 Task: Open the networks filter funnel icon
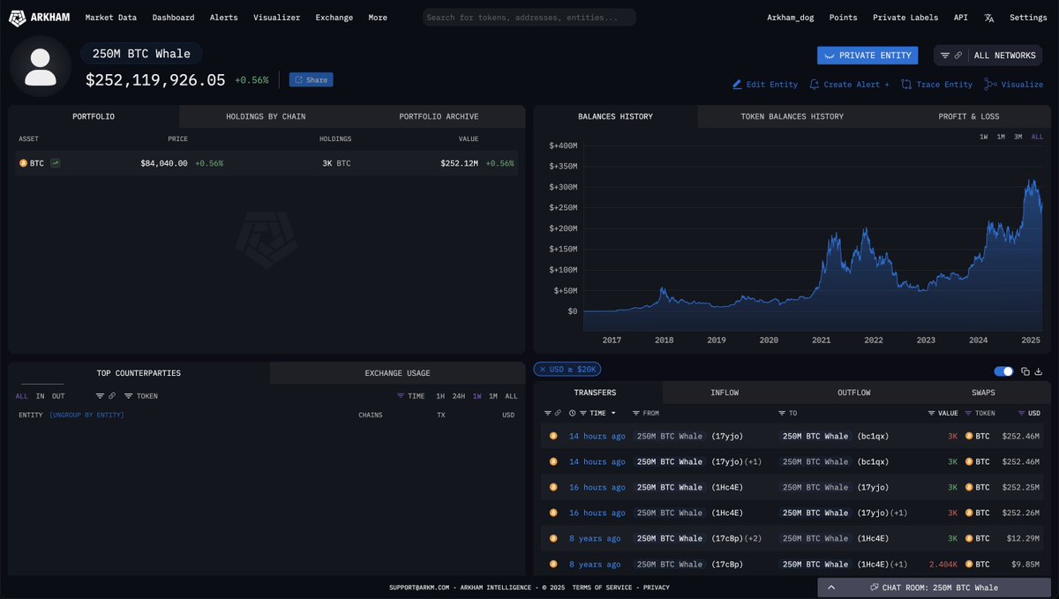[x=944, y=55]
